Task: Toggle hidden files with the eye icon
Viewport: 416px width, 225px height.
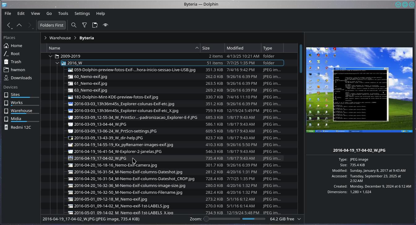Action: click(x=105, y=25)
